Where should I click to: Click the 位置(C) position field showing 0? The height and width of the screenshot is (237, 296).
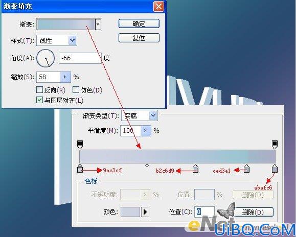pos(204,212)
